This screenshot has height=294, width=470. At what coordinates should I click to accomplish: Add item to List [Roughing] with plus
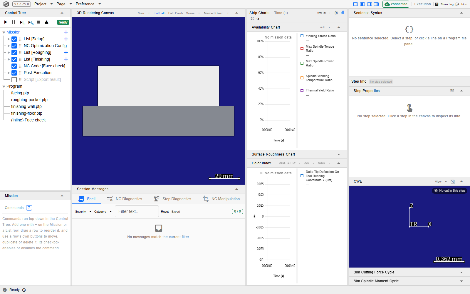point(66,53)
